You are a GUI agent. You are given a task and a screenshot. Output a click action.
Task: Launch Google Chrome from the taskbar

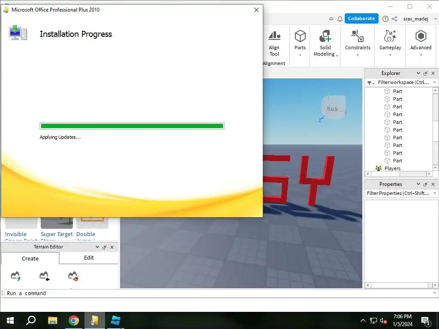74,320
